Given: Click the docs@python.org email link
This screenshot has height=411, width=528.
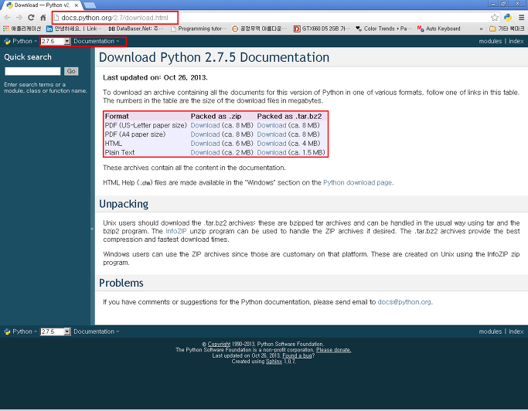Looking at the screenshot, I should 404,302.
